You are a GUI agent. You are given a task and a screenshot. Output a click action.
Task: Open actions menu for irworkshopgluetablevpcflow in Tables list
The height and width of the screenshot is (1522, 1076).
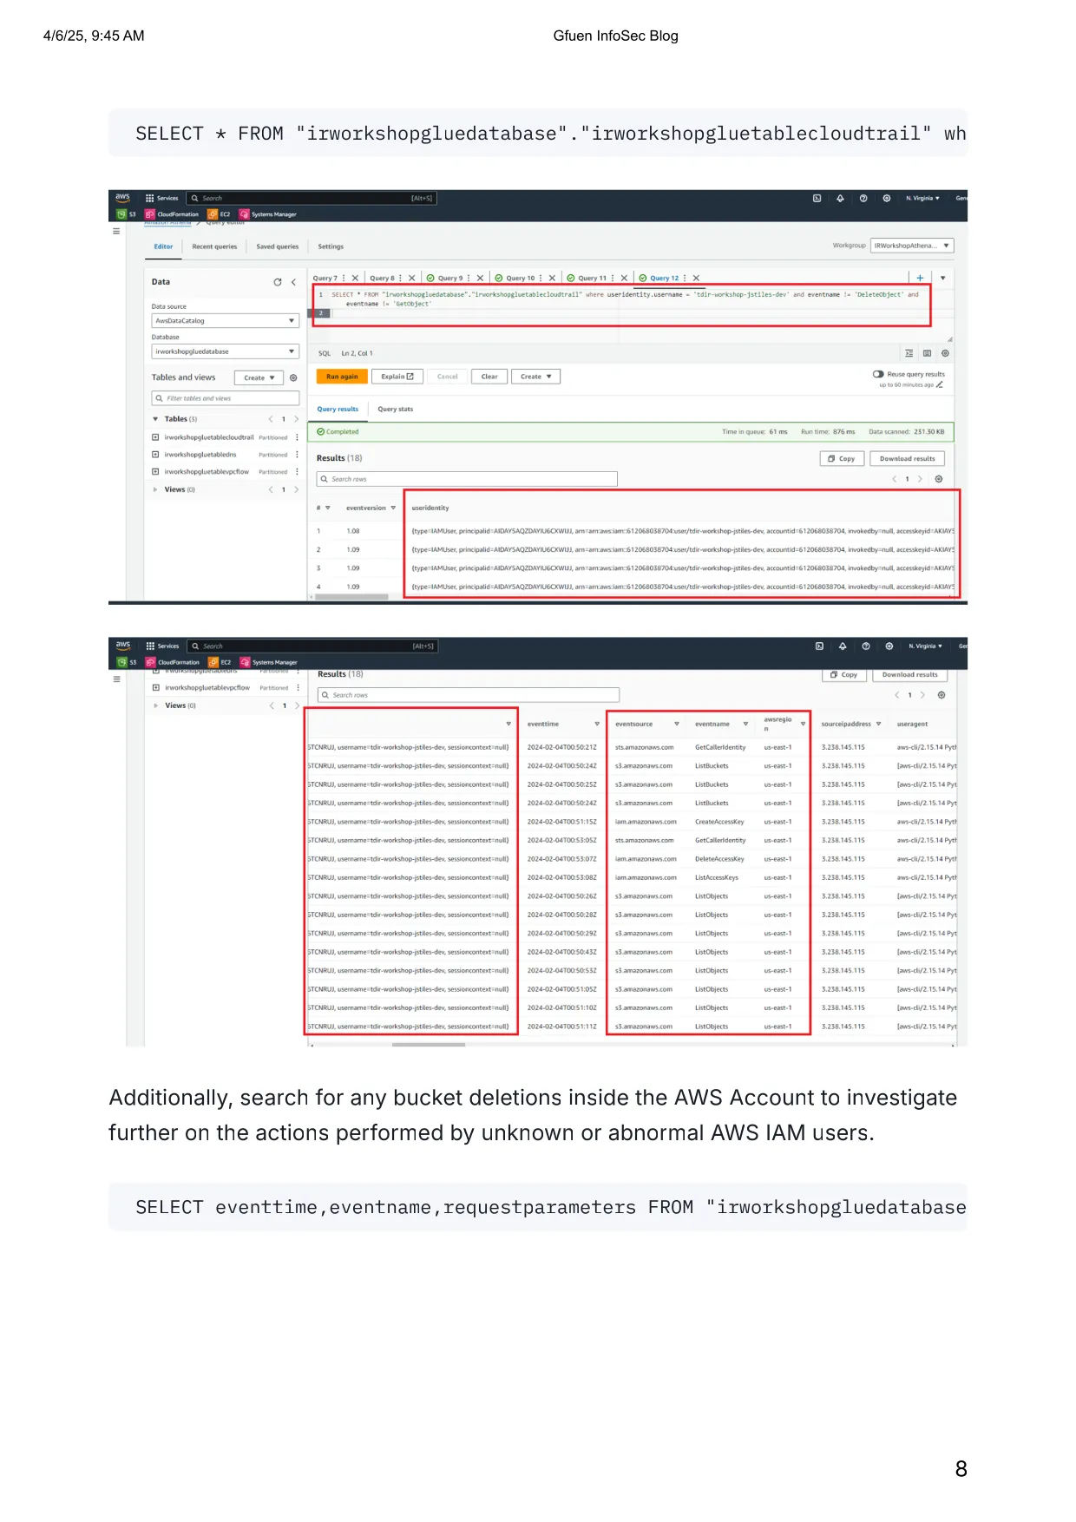[297, 472]
